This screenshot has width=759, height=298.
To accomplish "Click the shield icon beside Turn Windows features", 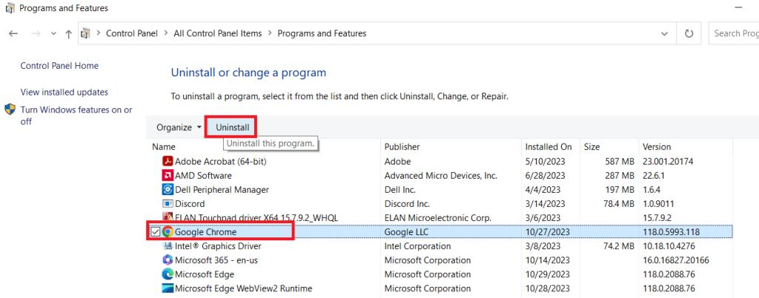I will click(10, 109).
